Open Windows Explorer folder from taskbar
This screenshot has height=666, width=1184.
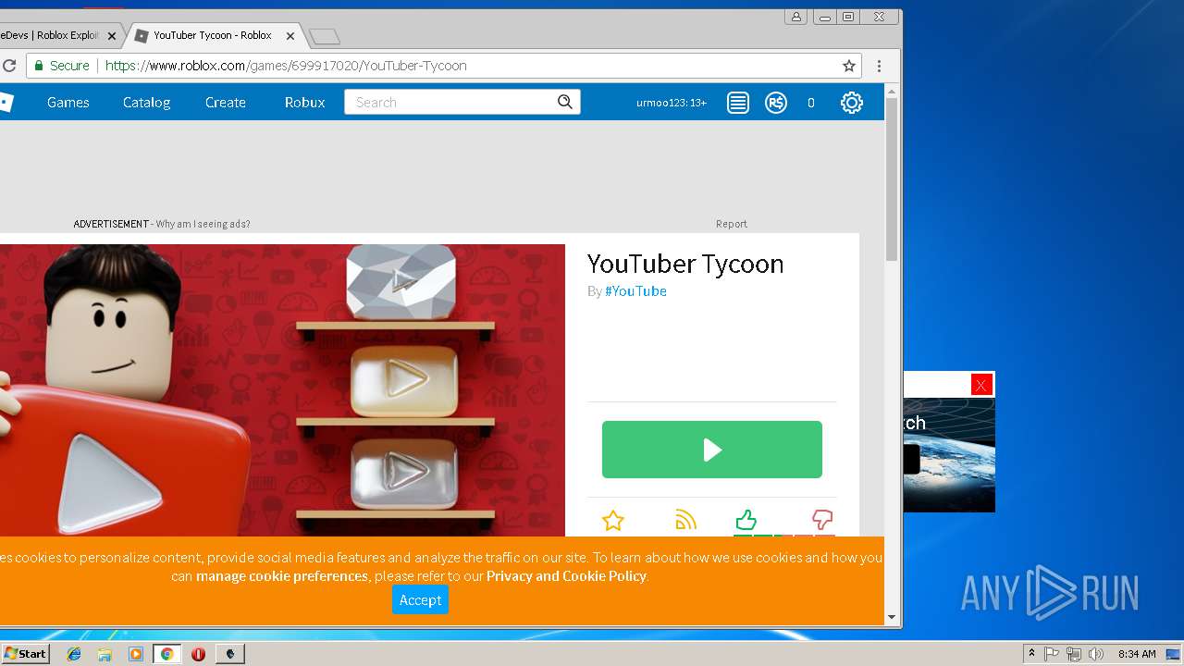click(x=105, y=654)
